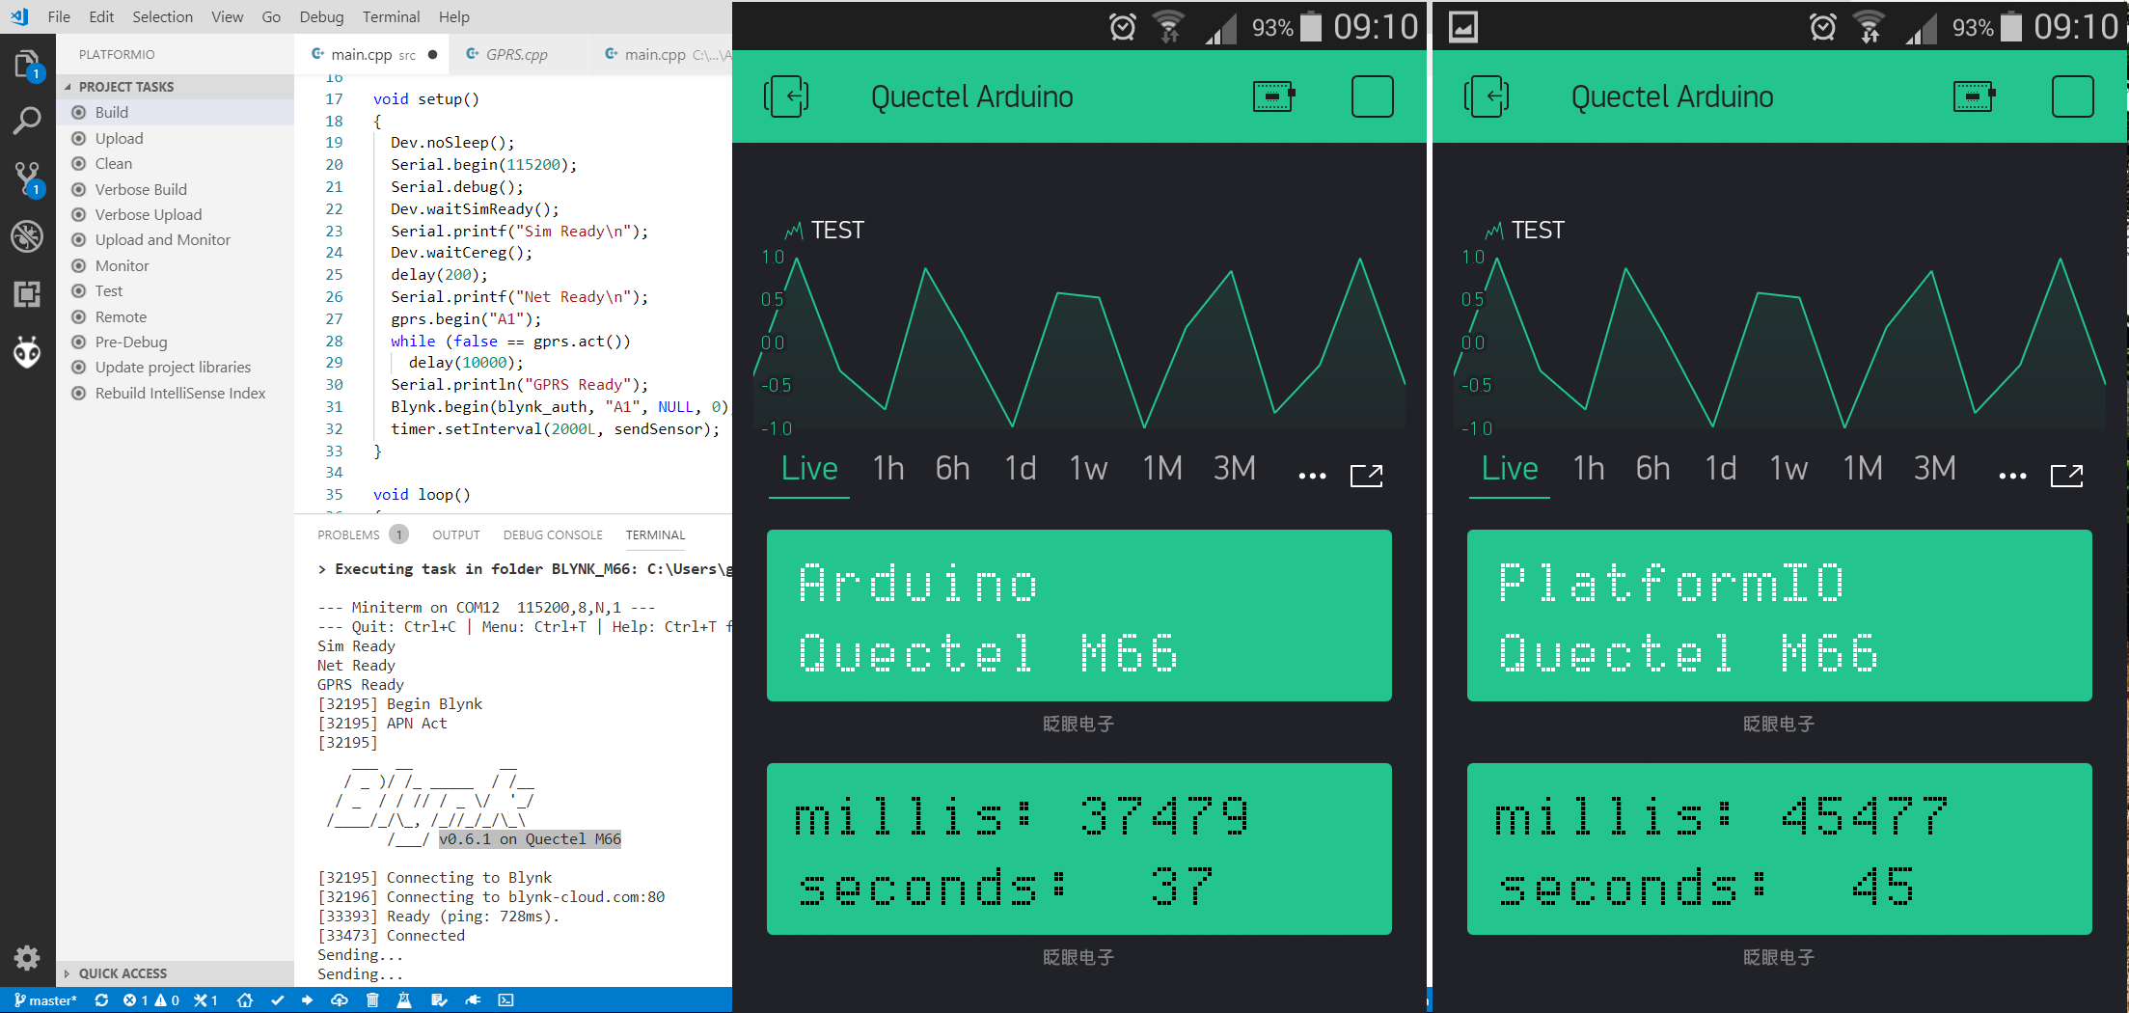Expand the QUICK ACCESS section

coord(175,973)
